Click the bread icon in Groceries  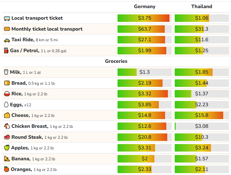click(7, 83)
